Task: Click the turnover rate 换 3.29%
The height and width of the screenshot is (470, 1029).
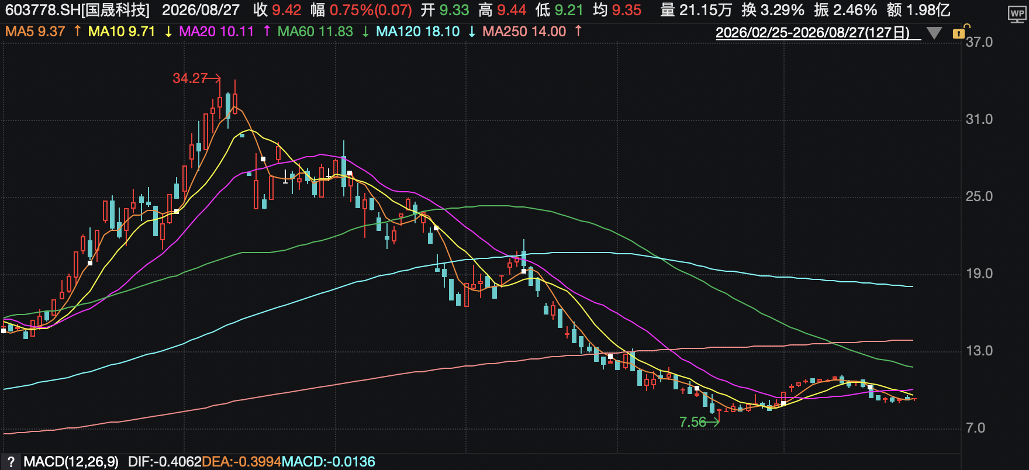Action: click(772, 11)
